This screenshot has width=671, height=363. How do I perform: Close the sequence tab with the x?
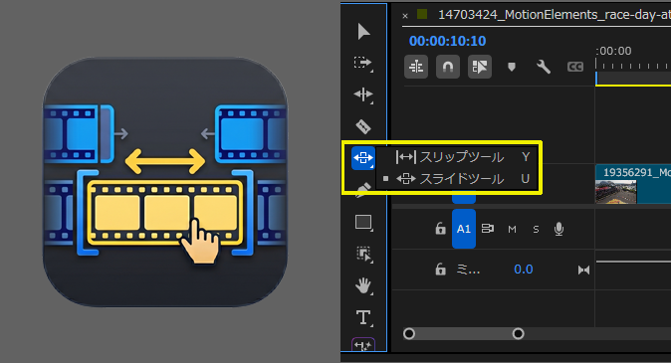point(405,16)
